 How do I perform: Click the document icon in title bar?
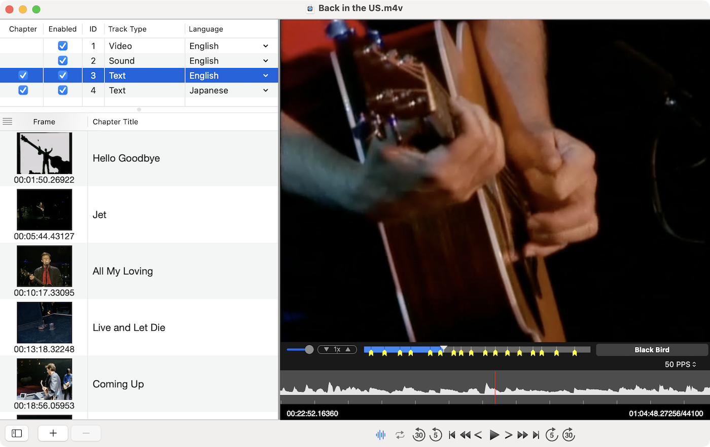pos(310,9)
